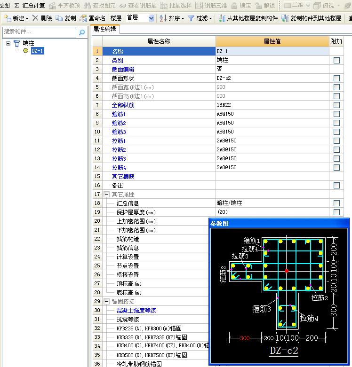Click the 属性值 column header
352x367 pixels.
(x=272, y=41)
